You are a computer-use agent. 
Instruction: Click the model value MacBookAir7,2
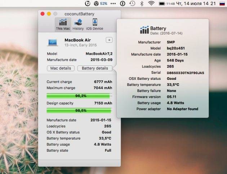click(x=99, y=54)
